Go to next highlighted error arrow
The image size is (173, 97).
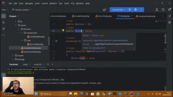(x=164, y=21)
